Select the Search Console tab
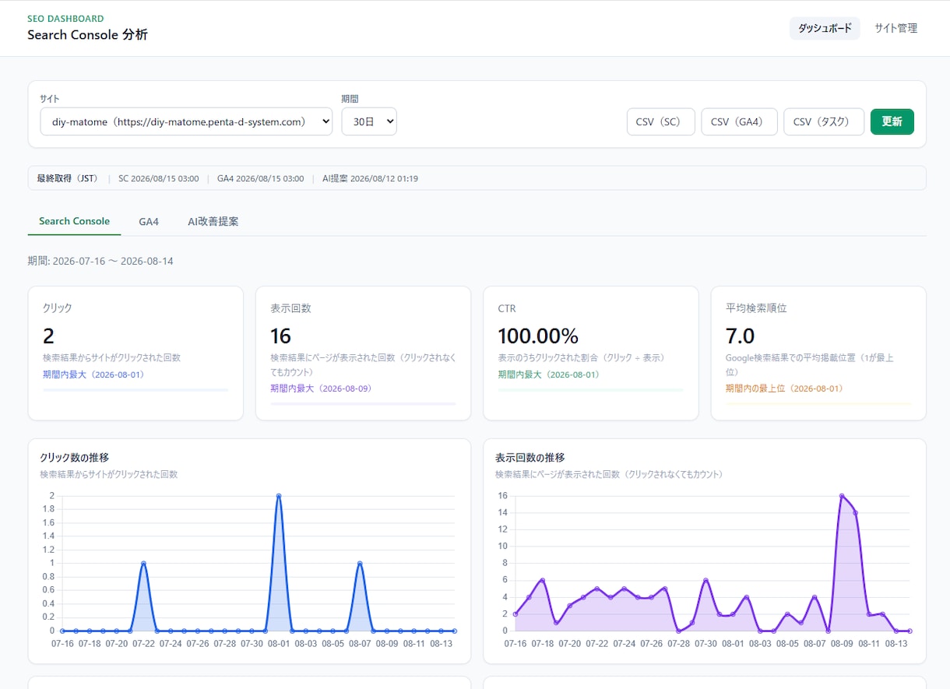The height and width of the screenshot is (689, 950). click(x=74, y=221)
